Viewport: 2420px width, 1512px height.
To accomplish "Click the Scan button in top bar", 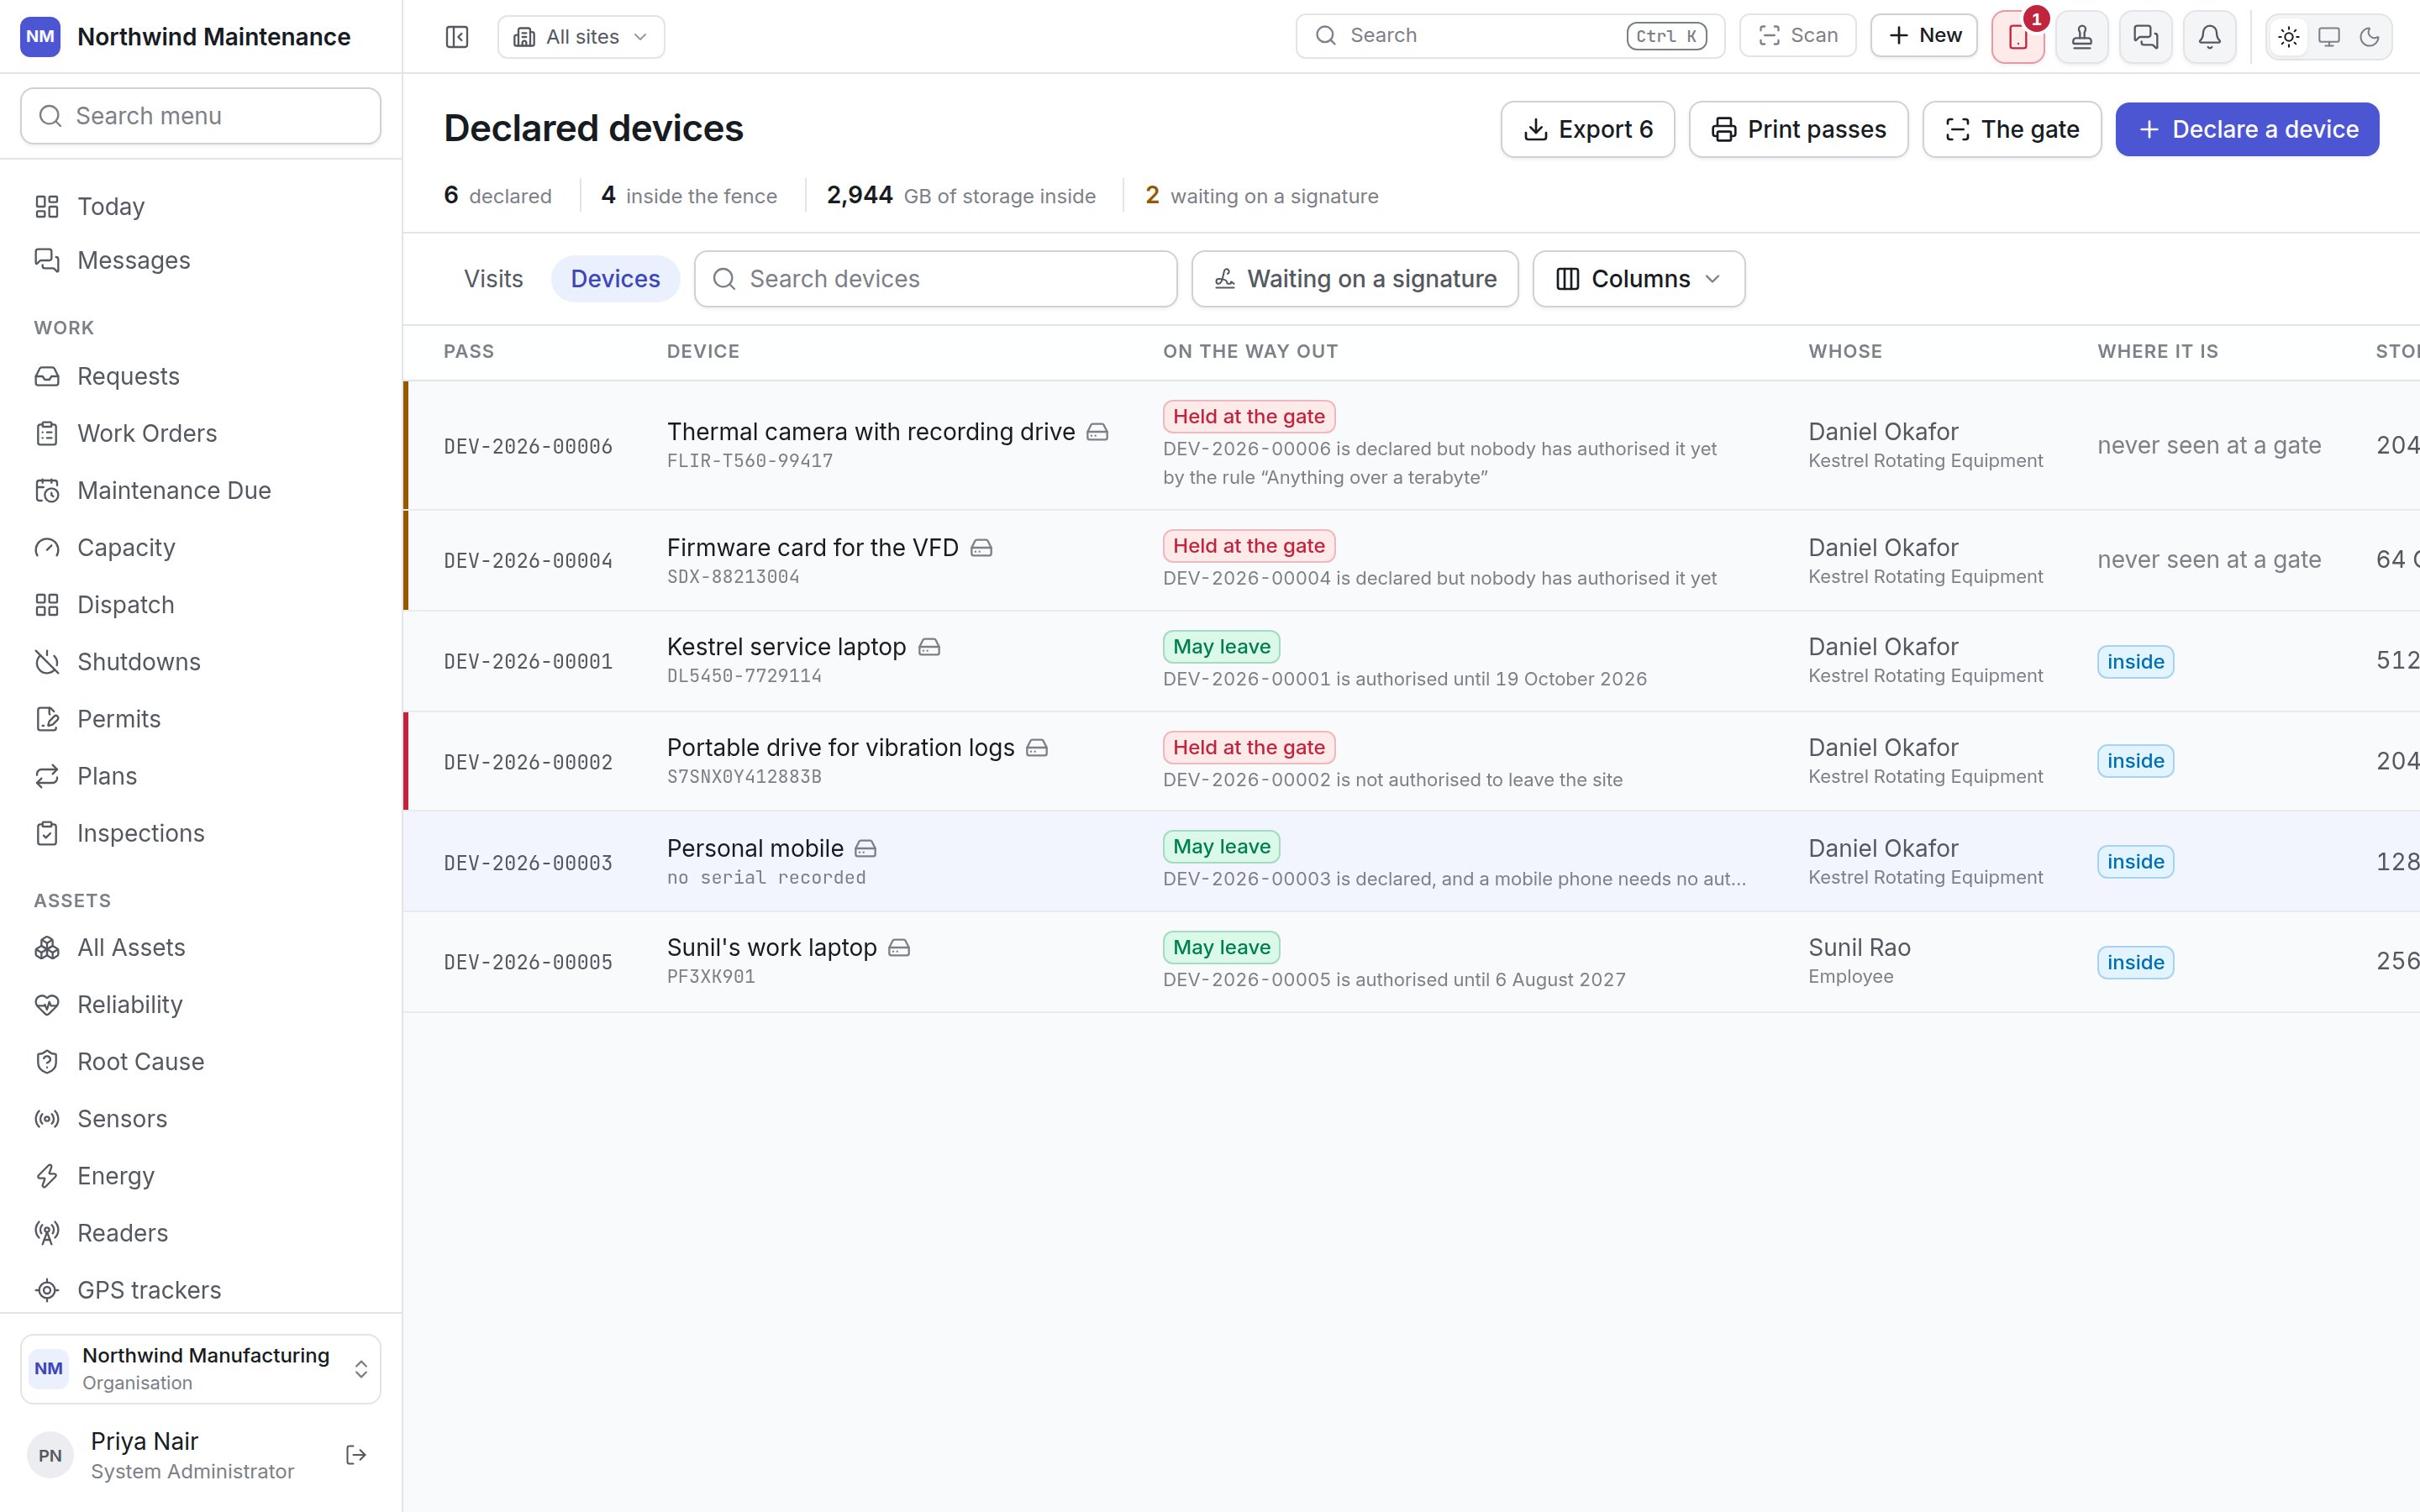I will 1798,36.
